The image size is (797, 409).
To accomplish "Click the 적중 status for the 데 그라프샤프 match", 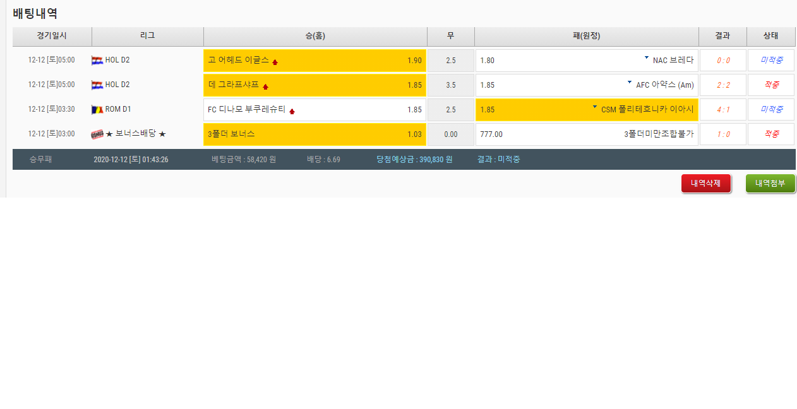I will pyautogui.click(x=771, y=85).
